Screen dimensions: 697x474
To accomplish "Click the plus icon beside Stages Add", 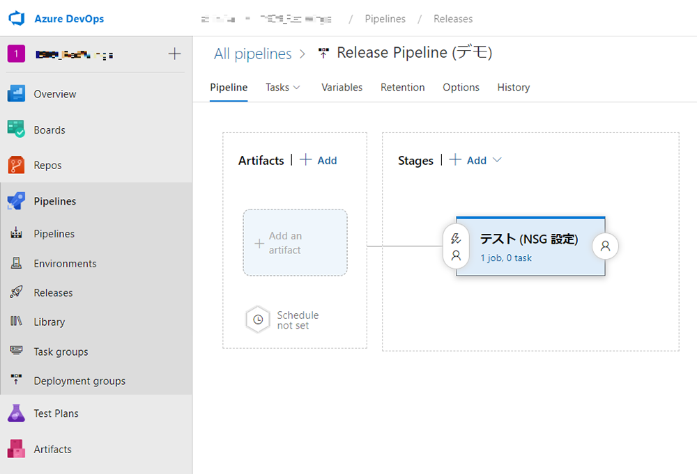I will (455, 160).
